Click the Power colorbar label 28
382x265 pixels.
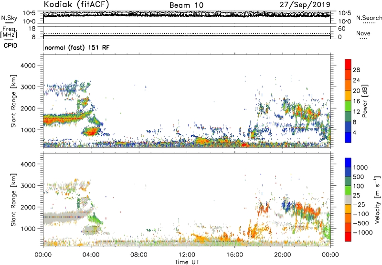coord(356,70)
